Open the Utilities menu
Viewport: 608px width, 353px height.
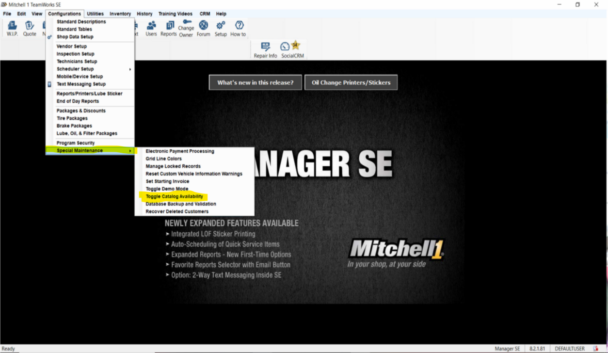click(x=95, y=14)
